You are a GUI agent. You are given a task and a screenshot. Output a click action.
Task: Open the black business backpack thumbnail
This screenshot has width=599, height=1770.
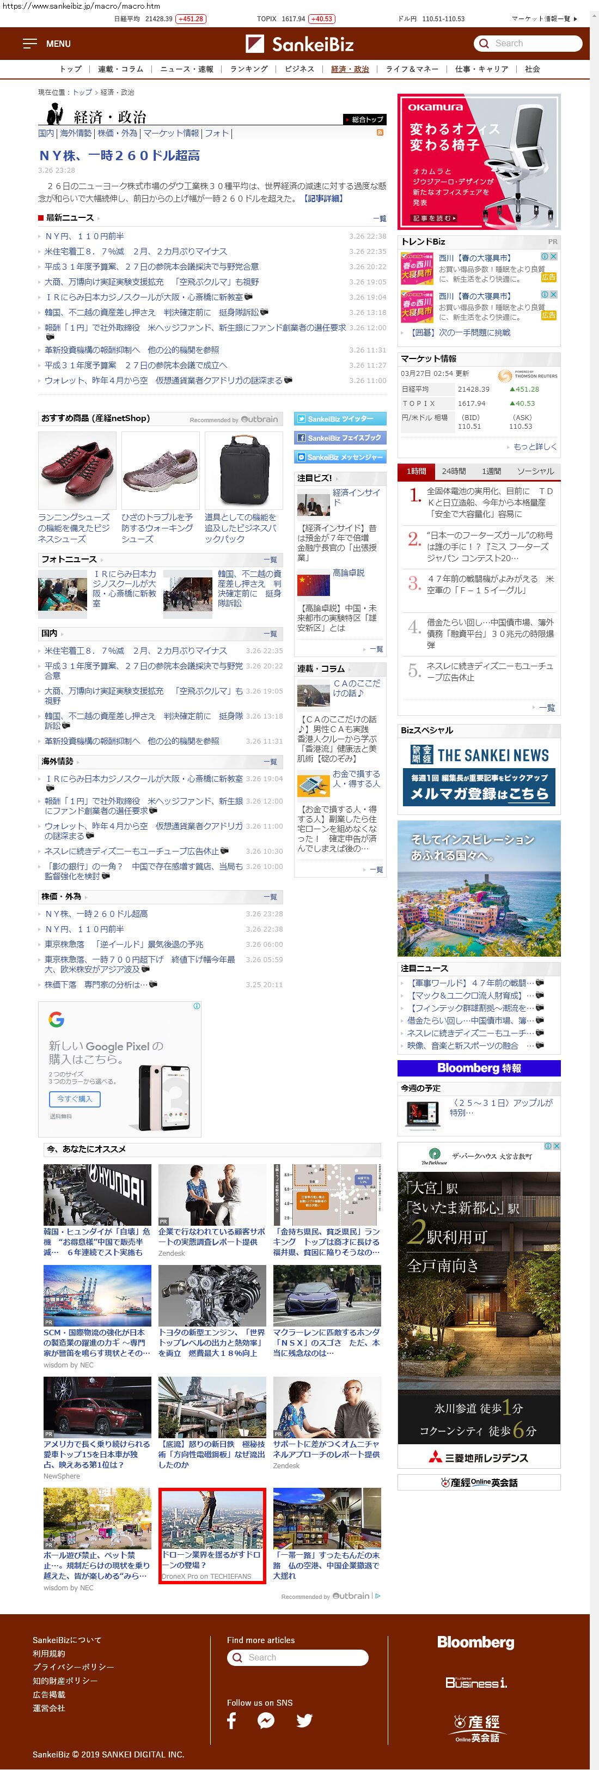pyautogui.click(x=244, y=471)
